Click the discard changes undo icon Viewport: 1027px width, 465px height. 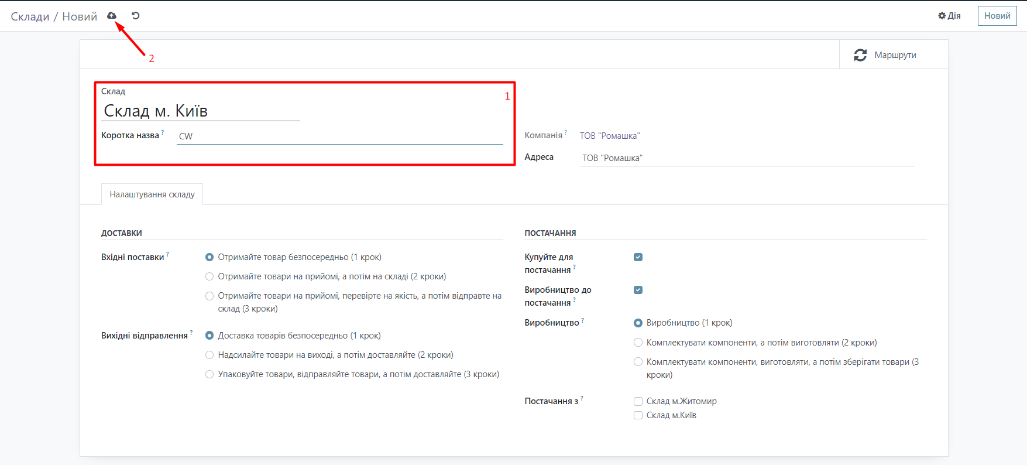pyautogui.click(x=136, y=16)
